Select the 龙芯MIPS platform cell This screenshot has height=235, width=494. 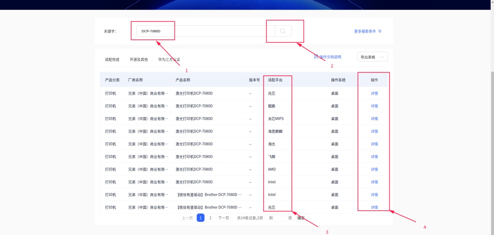pos(276,119)
